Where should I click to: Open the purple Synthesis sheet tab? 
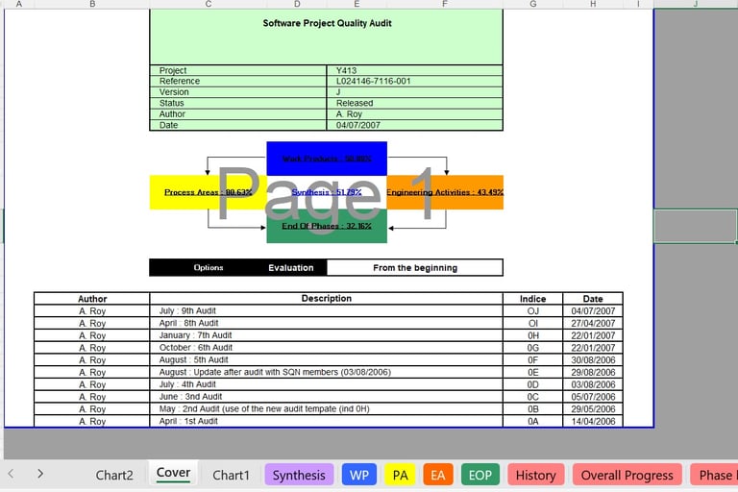tap(299, 475)
